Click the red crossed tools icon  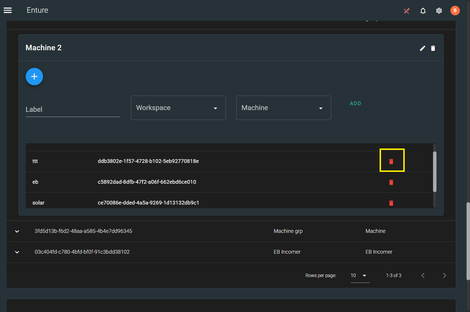(x=407, y=11)
